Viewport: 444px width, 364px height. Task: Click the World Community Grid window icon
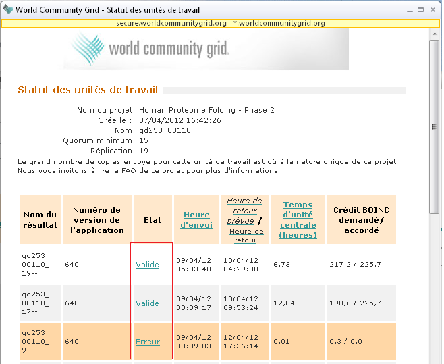click(8, 9)
